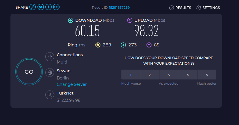
Task: Share the result on Facebook
Action: pyautogui.click(x=48, y=7)
